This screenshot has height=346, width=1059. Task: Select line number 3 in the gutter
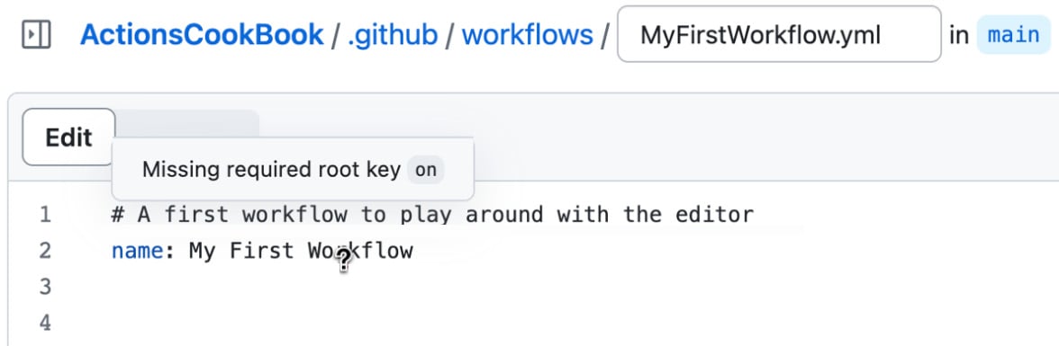coord(45,287)
